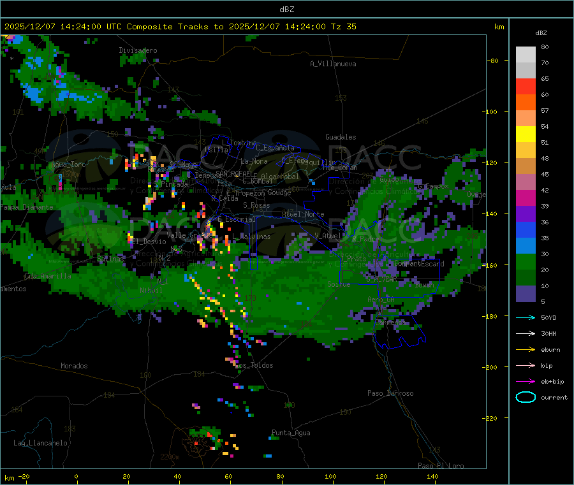Click the cyan 50YD arrow in legend

coord(526,317)
